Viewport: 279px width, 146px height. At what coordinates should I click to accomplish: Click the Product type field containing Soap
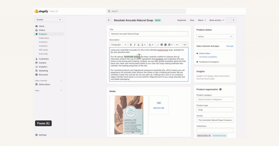click(215, 110)
